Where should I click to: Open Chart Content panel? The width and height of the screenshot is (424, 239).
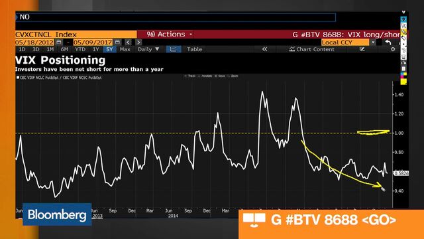[x=312, y=49]
